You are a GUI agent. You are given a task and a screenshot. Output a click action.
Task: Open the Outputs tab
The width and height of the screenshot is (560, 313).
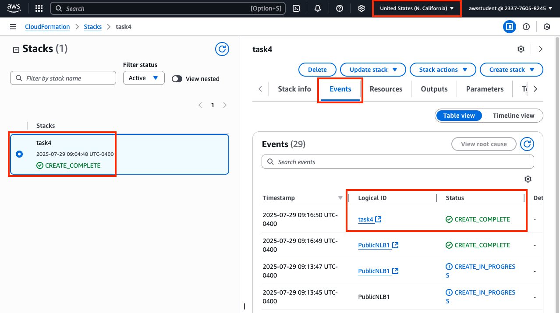coord(434,89)
